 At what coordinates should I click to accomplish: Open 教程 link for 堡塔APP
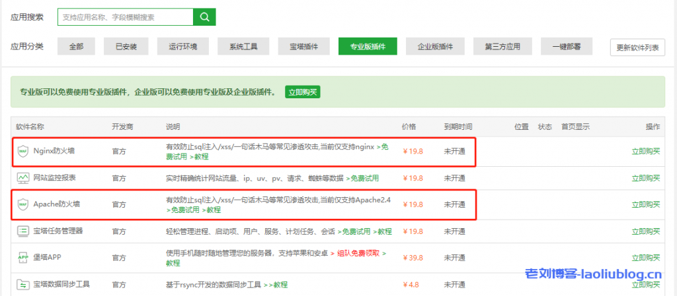coord(173,263)
